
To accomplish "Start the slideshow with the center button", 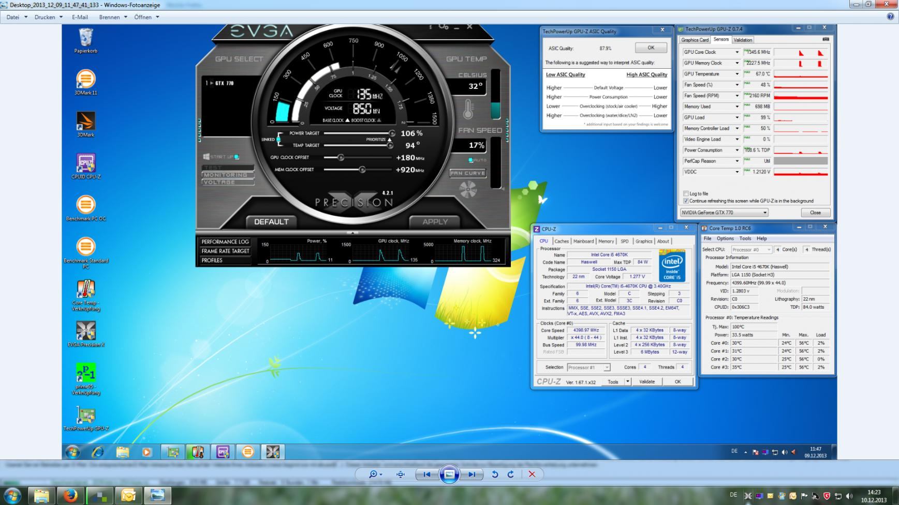I will [x=449, y=474].
